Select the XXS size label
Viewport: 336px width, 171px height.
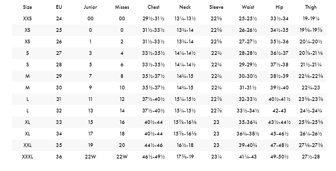tap(28, 19)
